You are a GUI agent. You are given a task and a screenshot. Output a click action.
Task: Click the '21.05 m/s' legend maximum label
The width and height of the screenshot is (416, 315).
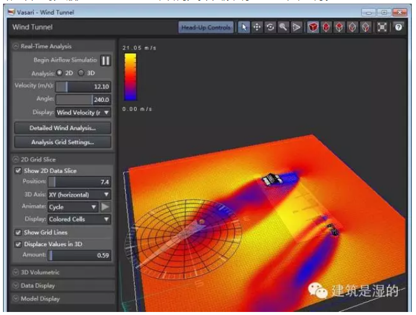coord(139,48)
